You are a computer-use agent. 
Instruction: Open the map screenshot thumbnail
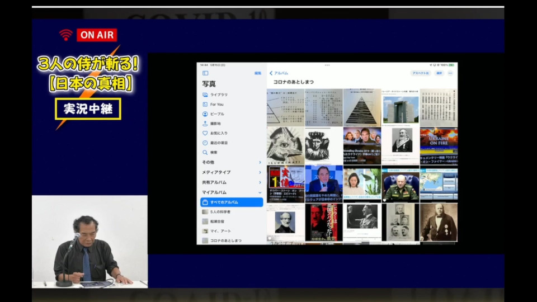click(x=439, y=184)
